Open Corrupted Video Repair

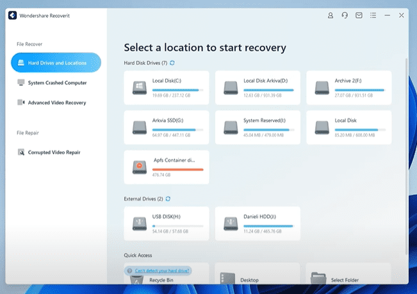54,152
